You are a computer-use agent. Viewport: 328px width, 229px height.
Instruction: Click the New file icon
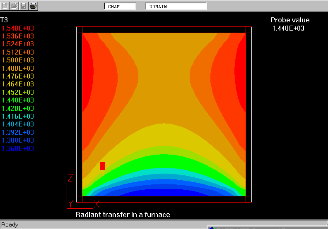tap(5, 6)
